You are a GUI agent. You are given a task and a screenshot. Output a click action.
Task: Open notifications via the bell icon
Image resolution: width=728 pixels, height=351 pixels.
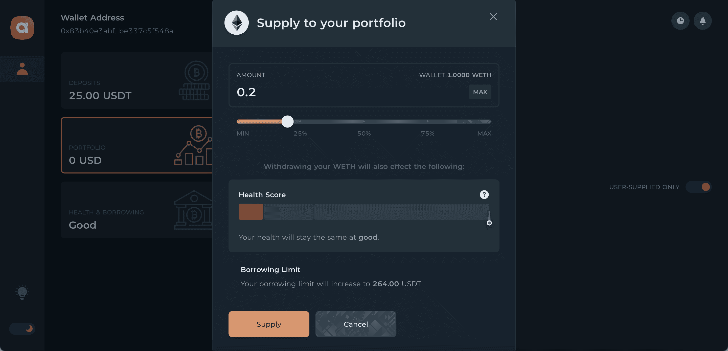703,20
